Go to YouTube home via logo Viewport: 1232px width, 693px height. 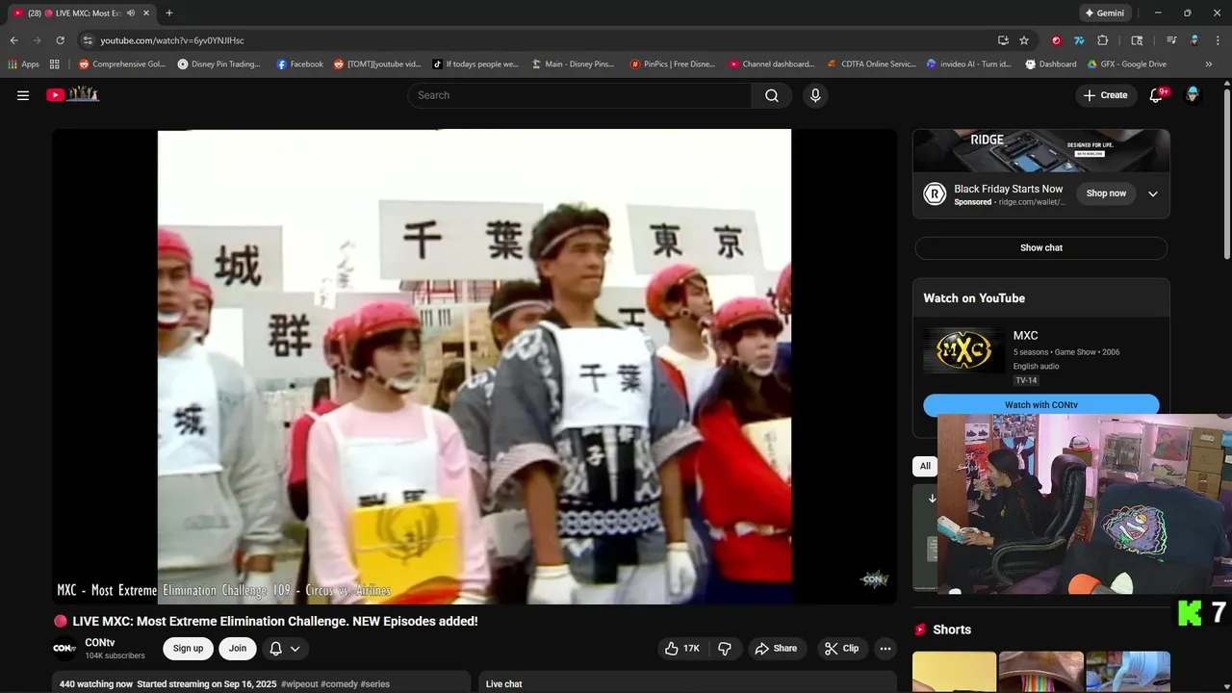click(x=73, y=94)
